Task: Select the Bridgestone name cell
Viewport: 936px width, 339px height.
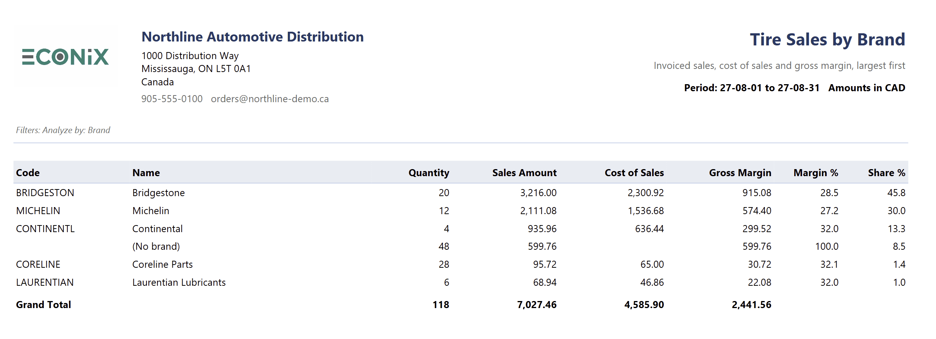Action: (159, 193)
